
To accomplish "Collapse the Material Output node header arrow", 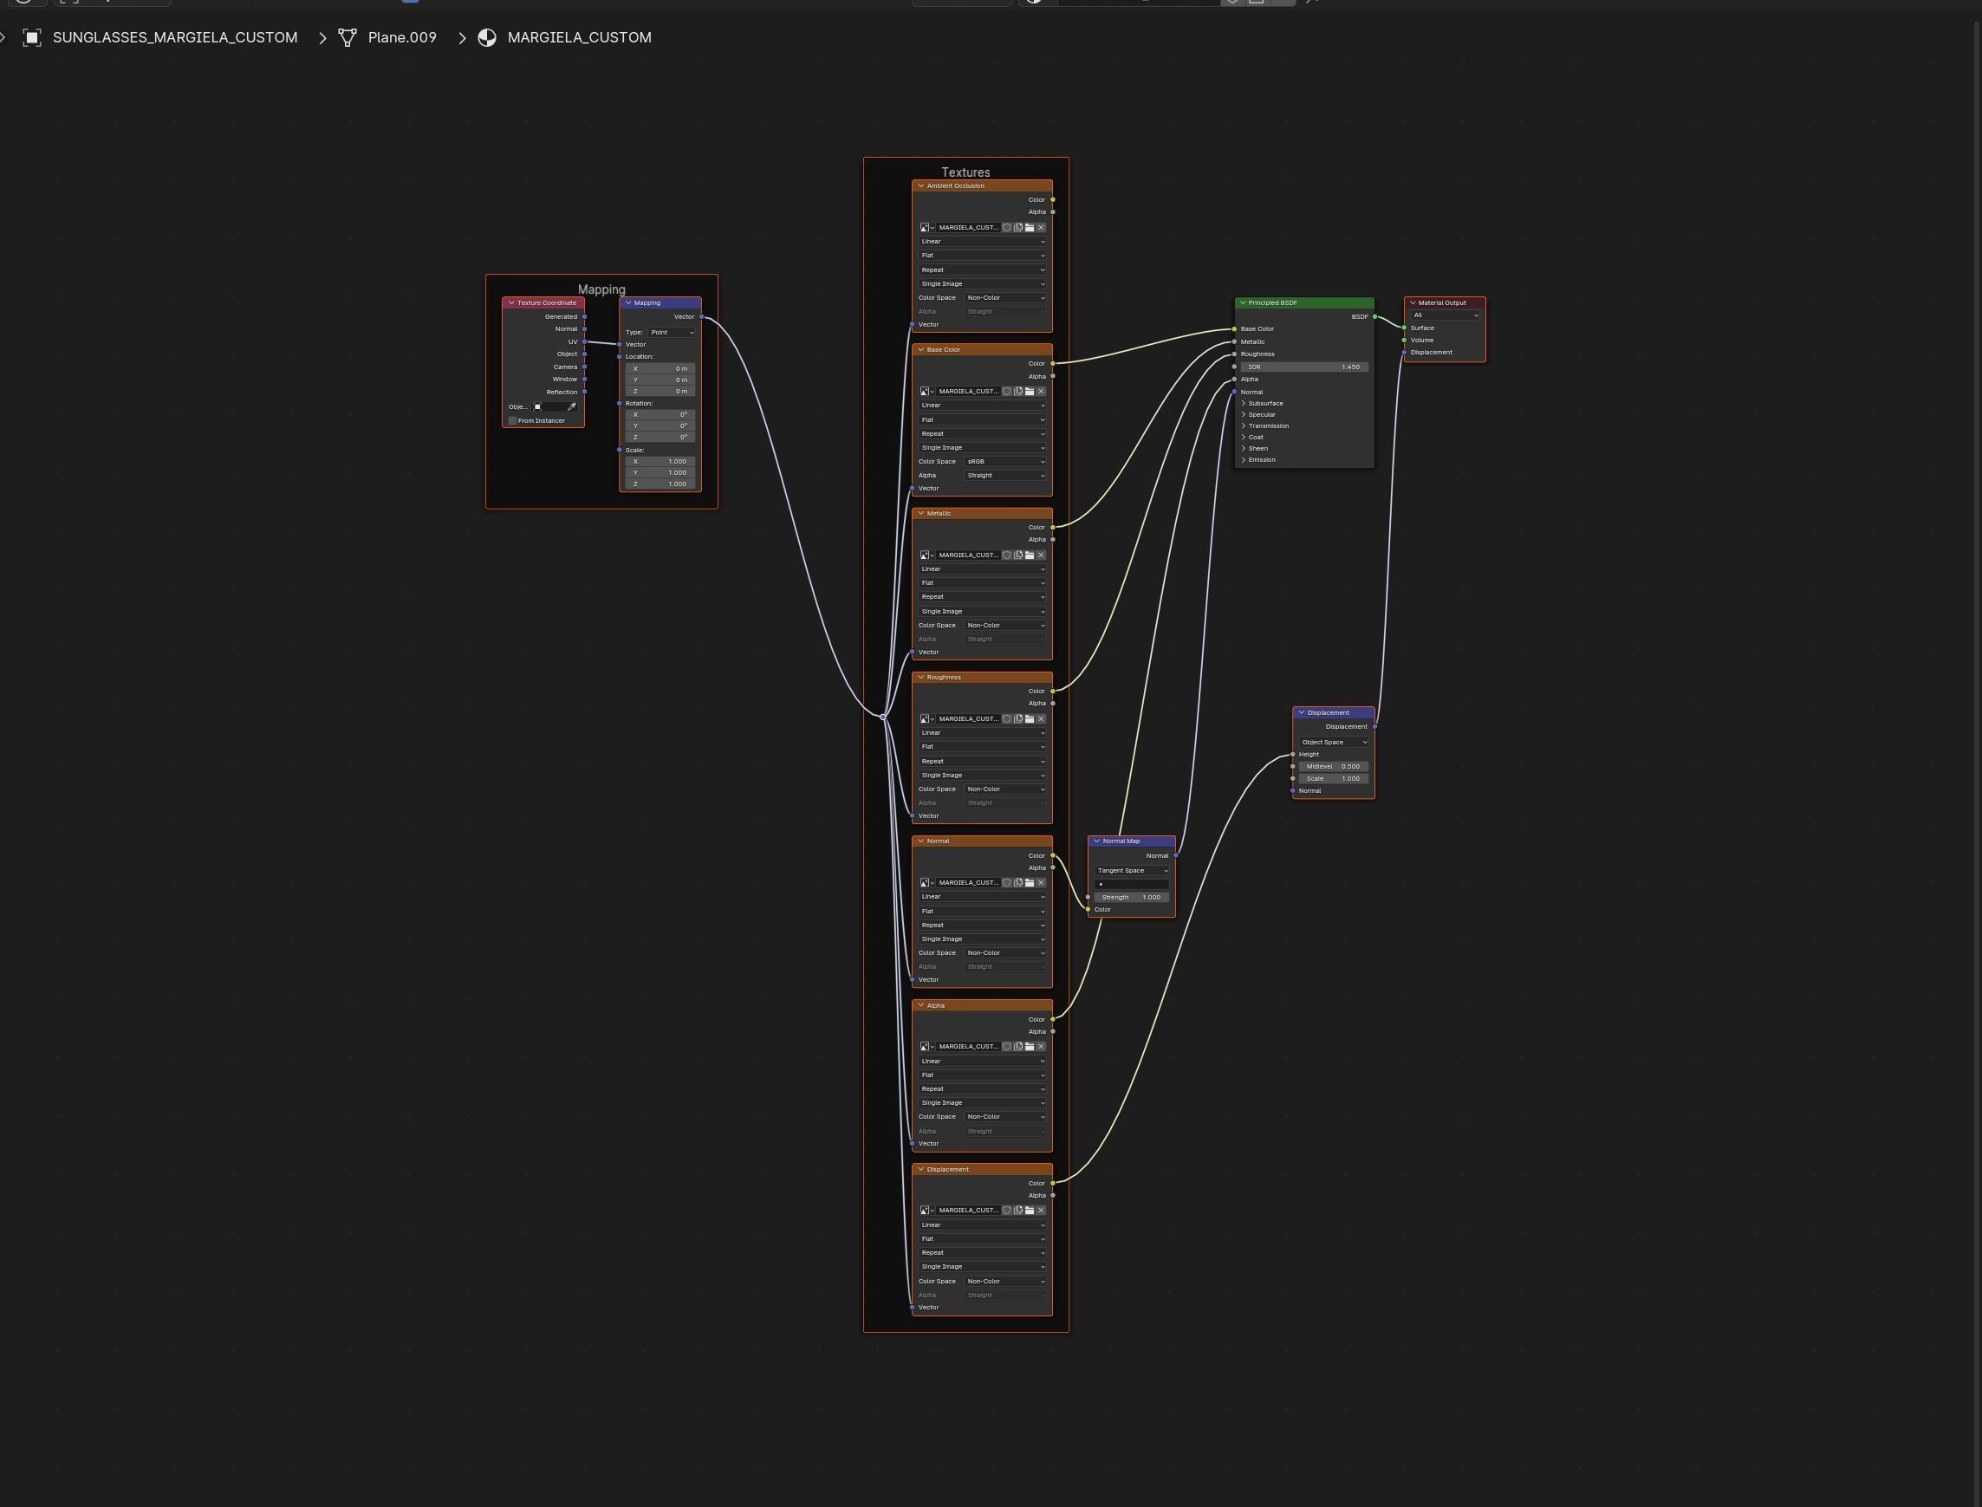I will 1413,303.
